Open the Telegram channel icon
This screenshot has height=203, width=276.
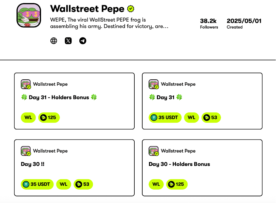coord(83,41)
